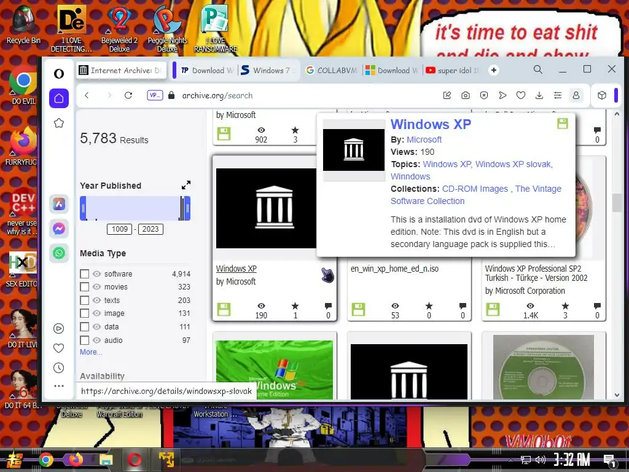
Task: Add page to bookmarks heart icon
Action: pyautogui.click(x=521, y=95)
